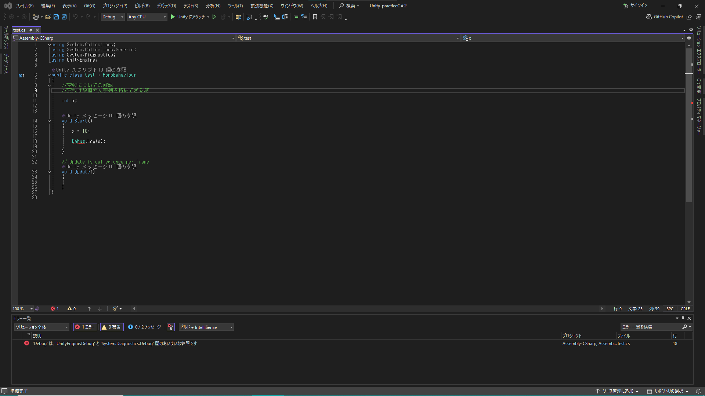This screenshot has height=396, width=705.
Task: Click the start without debugging icon
Action: click(214, 17)
